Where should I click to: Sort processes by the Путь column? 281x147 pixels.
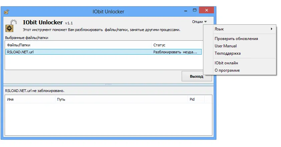121,99
